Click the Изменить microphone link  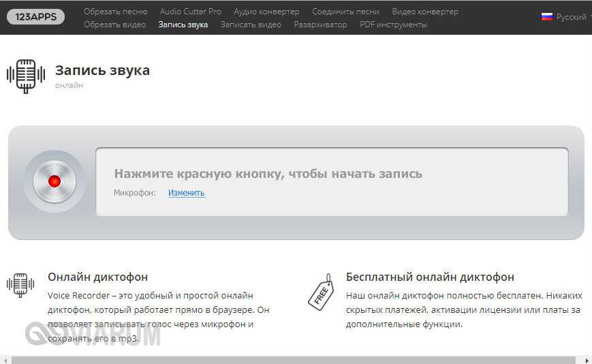coord(186,193)
